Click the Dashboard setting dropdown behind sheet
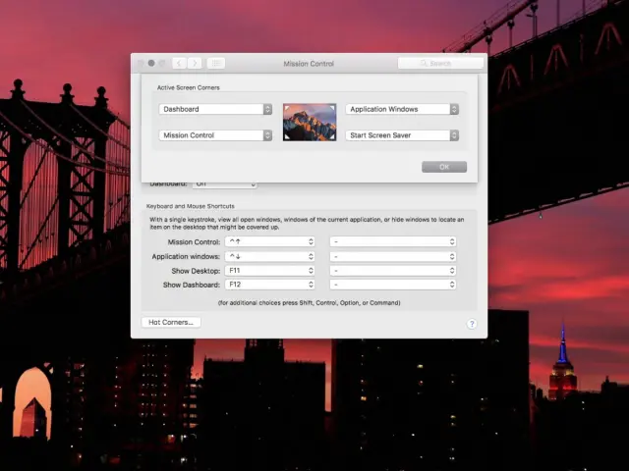The height and width of the screenshot is (471, 629). (225, 185)
